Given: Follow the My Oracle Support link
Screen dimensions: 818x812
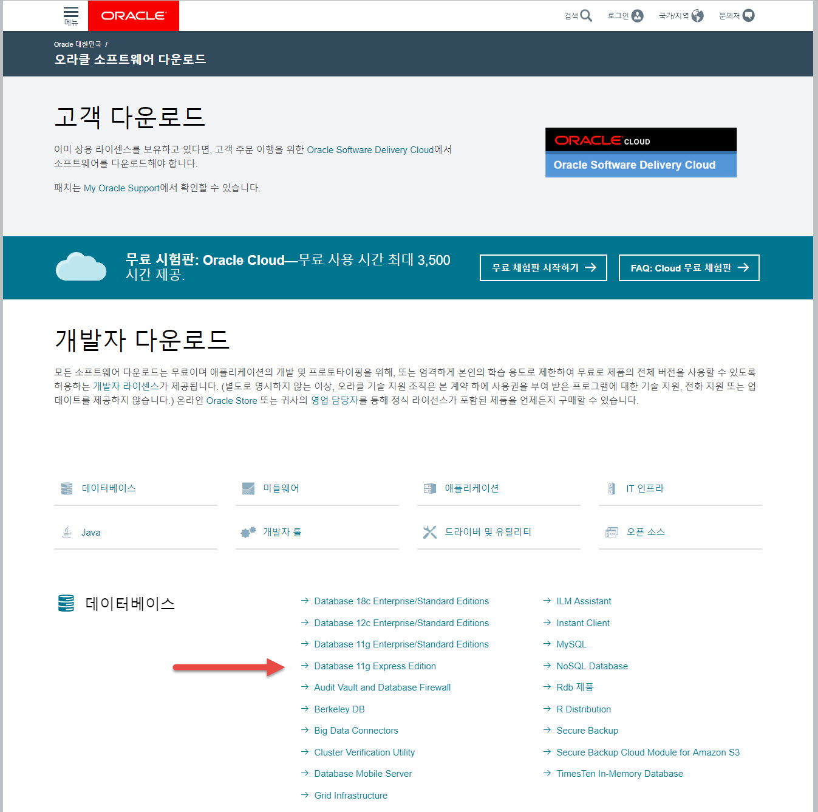Looking at the screenshot, I should pos(121,188).
